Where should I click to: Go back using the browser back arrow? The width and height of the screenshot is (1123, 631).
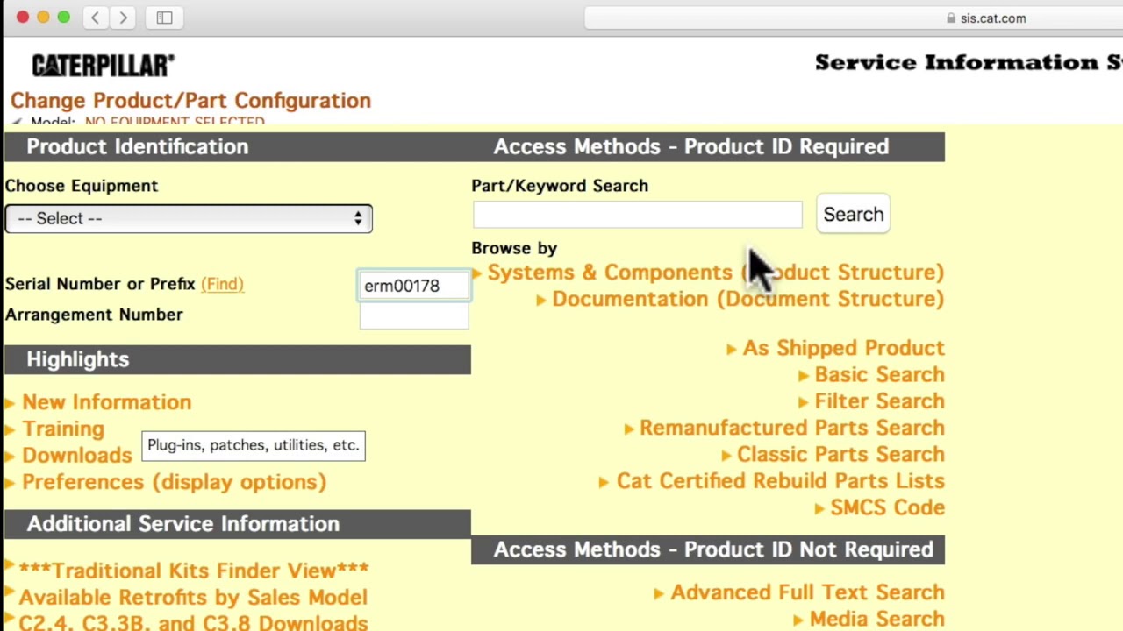point(95,18)
